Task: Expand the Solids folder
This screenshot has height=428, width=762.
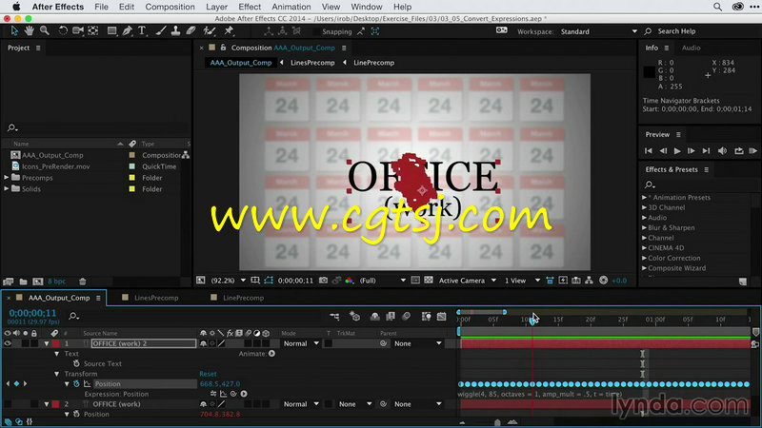Action: pos(7,188)
